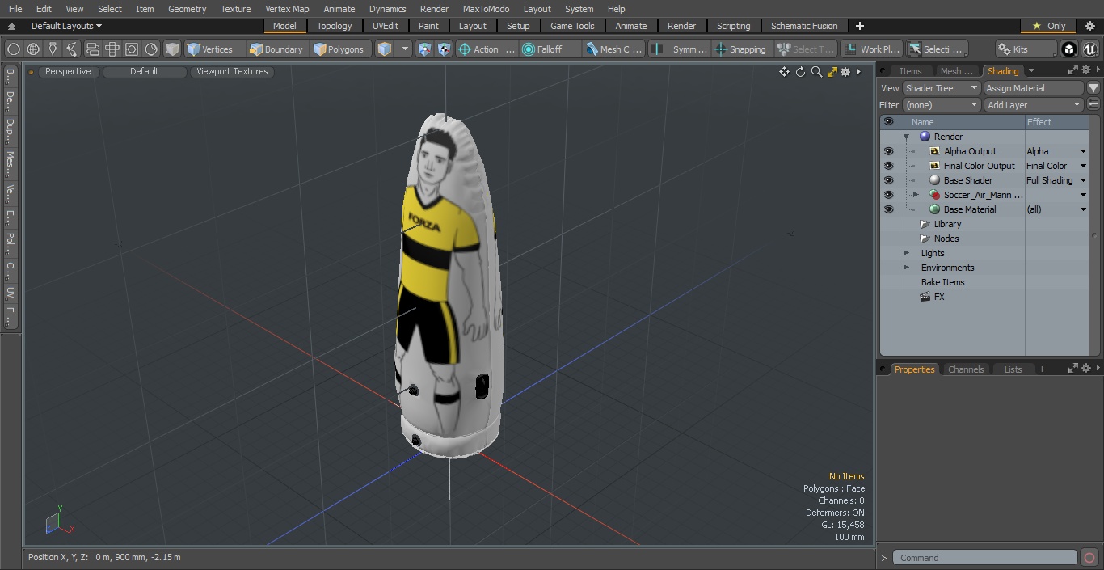Maximize the viewport with the expand icon
This screenshot has width=1104, height=570.
coord(832,72)
